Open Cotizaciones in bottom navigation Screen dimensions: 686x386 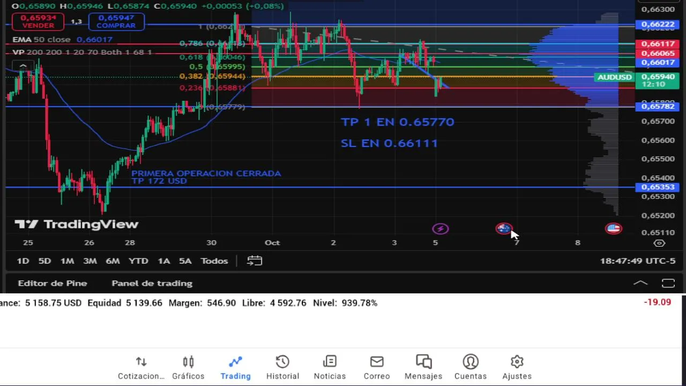(141, 368)
